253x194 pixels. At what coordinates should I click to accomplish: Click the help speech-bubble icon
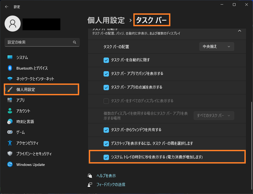coord(90,176)
